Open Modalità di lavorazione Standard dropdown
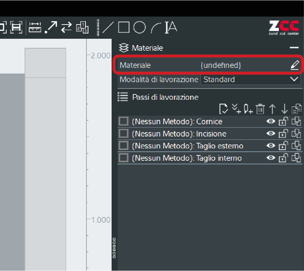This screenshot has height=271, width=304. 250,80
